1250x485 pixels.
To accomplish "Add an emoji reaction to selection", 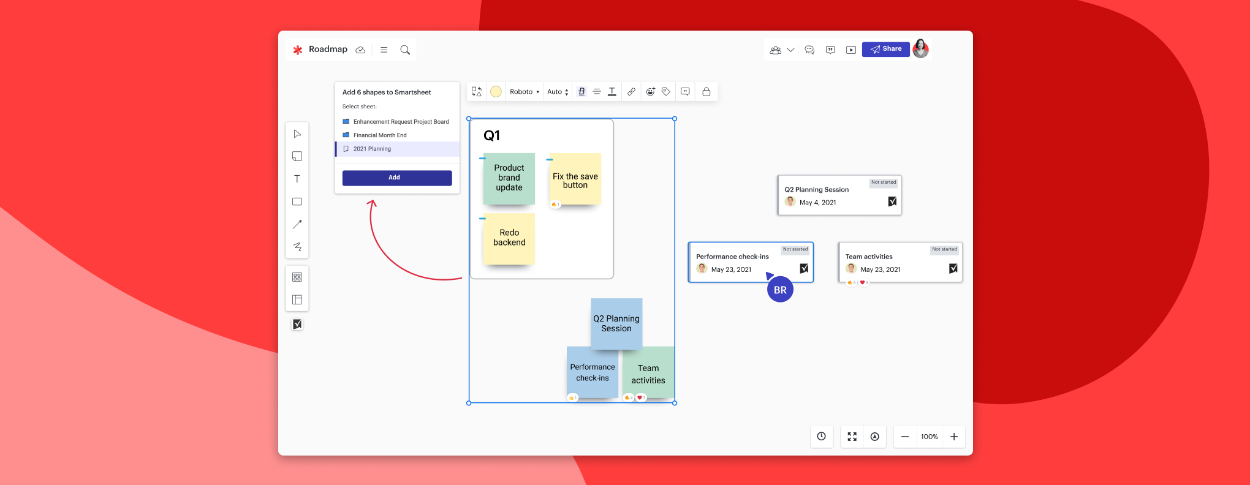I will pos(650,92).
